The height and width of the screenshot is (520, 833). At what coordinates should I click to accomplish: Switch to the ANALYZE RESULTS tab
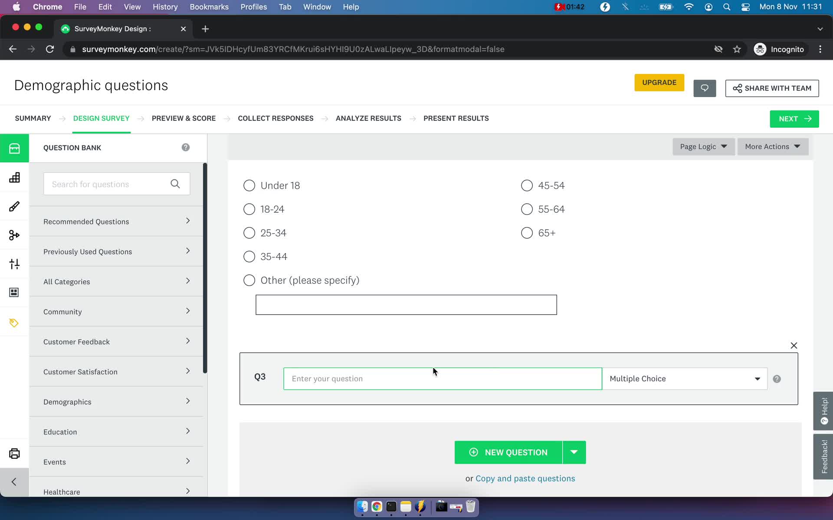pyautogui.click(x=368, y=118)
